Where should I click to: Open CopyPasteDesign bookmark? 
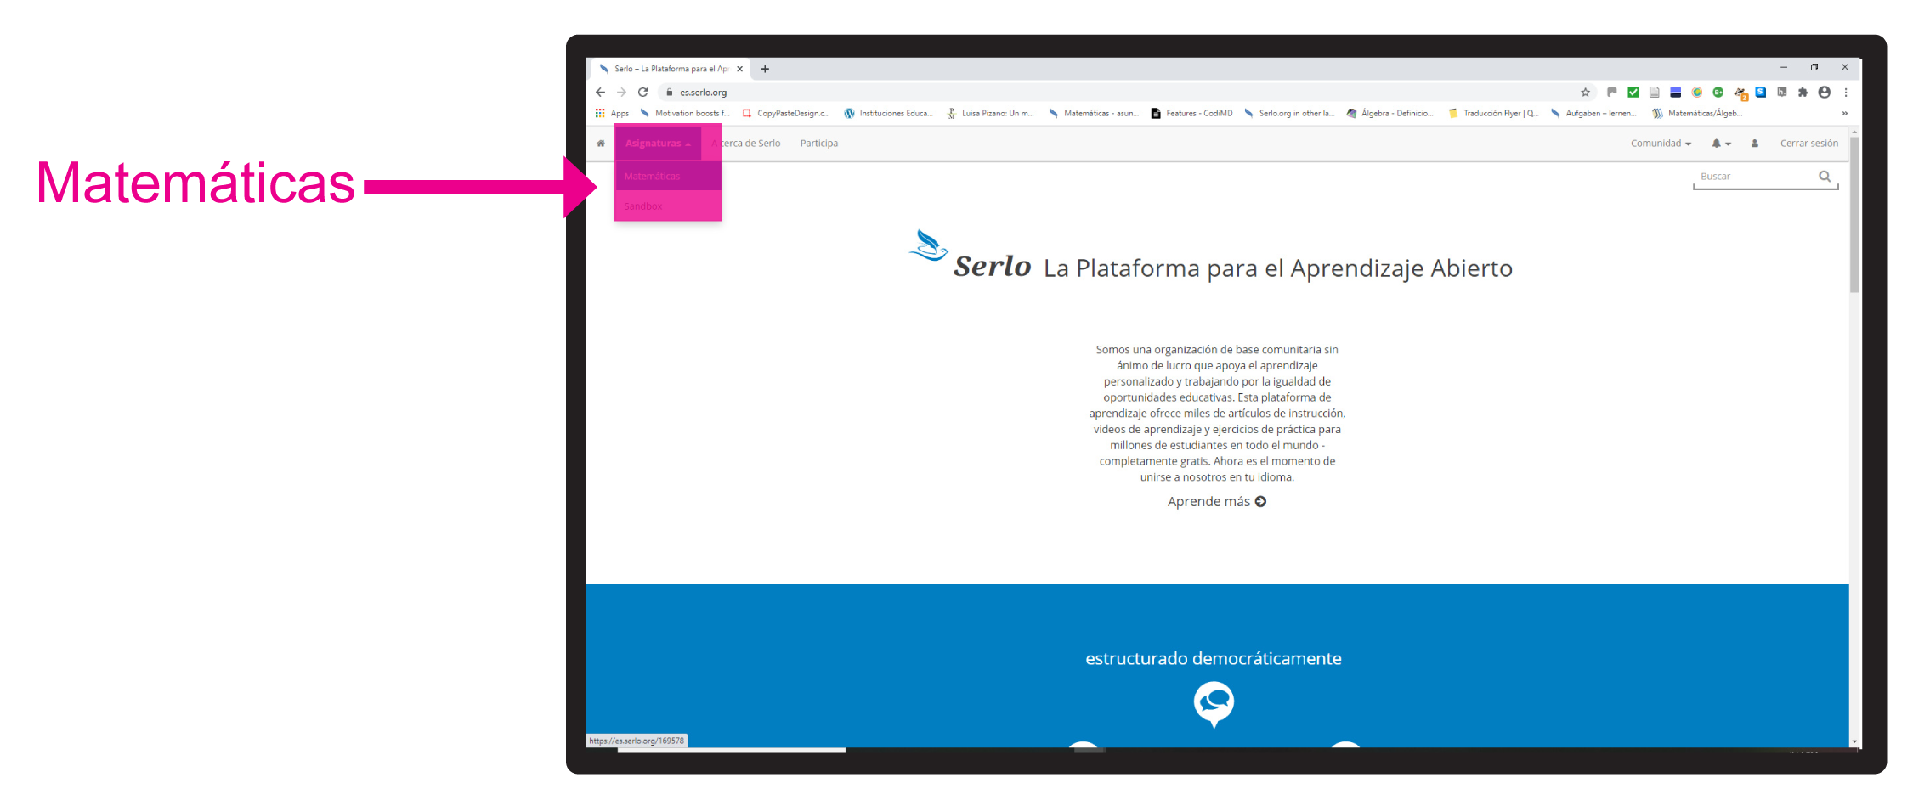tap(786, 113)
